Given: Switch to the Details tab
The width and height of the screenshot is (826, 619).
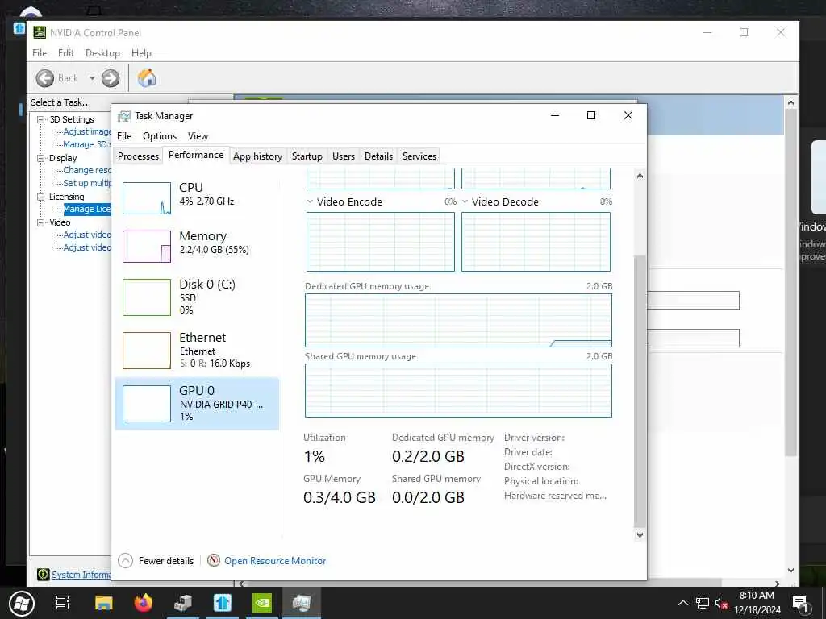Looking at the screenshot, I should pos(379,156).
